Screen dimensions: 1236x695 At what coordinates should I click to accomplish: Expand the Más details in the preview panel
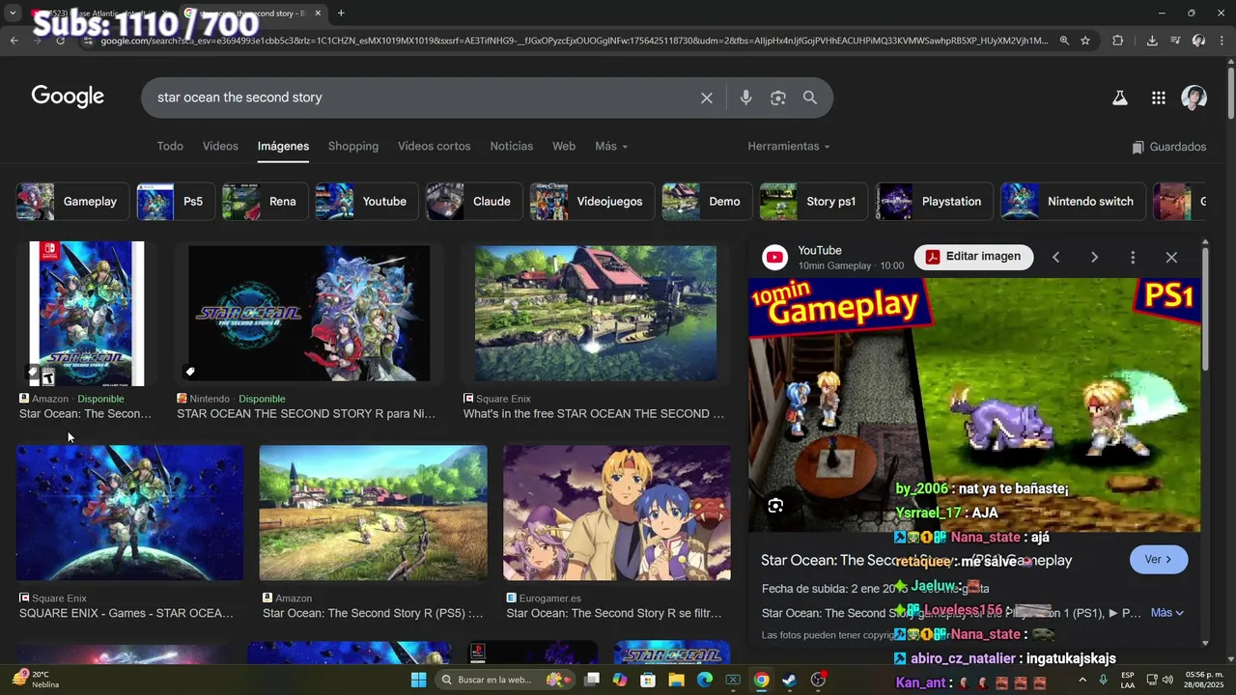tap(1166, 612)
